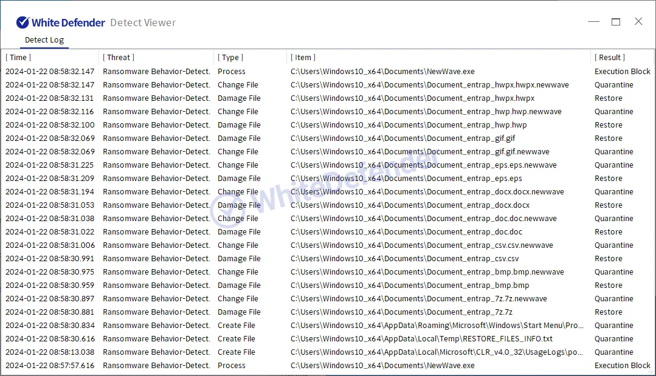
Task: Click the Document_entrap_docx.docx.newwave item path
Action: coord(427,192)
